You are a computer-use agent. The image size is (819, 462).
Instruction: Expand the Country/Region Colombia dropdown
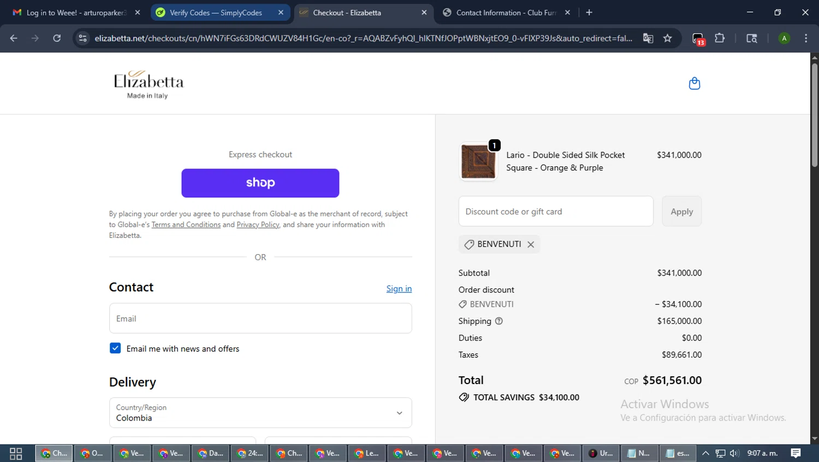click(260, 413)
